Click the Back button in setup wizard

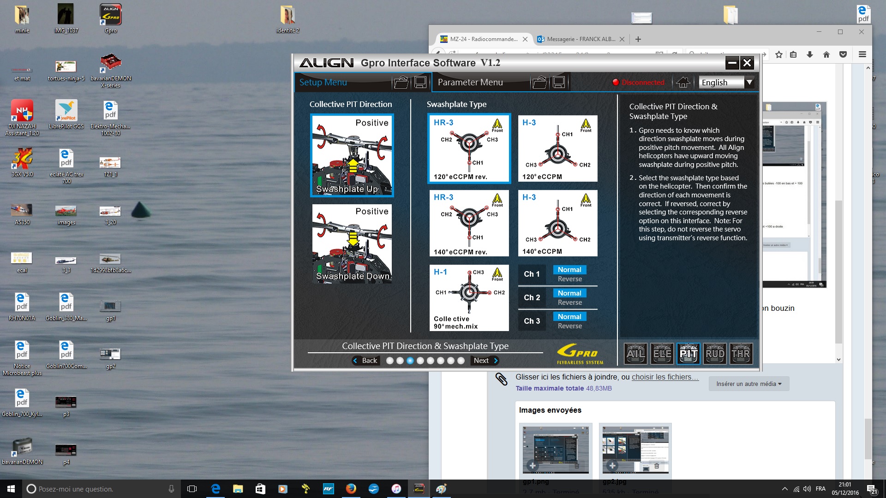(365, 361)
